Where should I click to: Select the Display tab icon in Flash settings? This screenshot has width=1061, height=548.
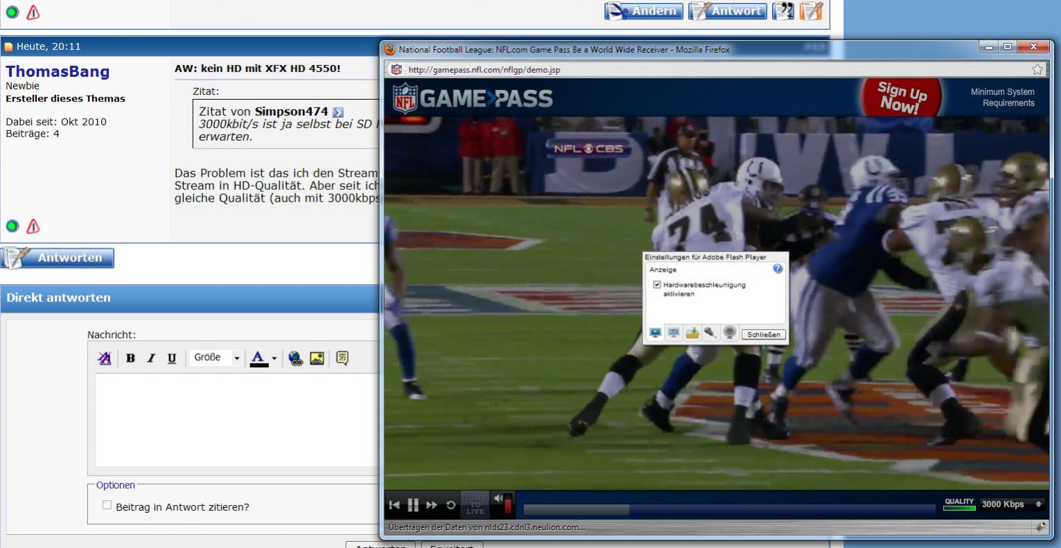click(656, 333)
